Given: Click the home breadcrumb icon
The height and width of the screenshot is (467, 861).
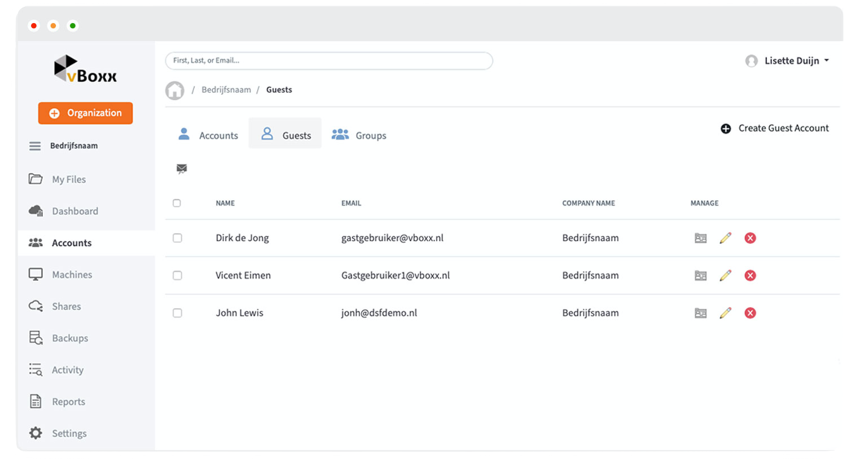Looking at the screenshot, I should click(175, 90).
